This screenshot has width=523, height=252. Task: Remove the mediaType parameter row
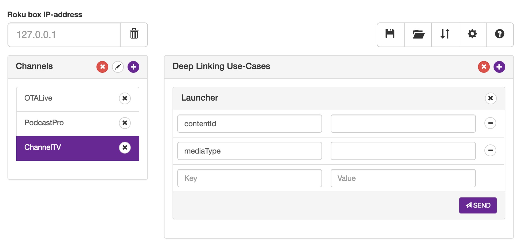coord(490,151)
